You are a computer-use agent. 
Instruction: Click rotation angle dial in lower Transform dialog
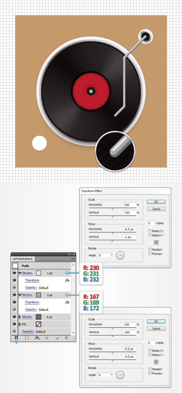(120, 375)
